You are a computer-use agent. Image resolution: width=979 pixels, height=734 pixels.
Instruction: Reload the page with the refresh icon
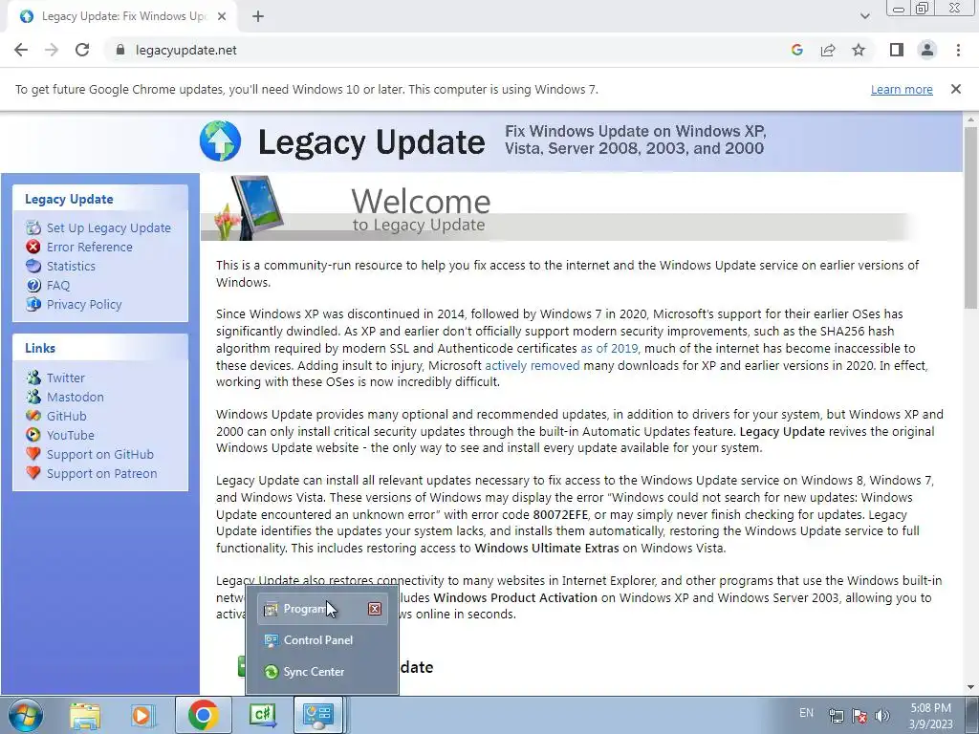[82, 50]
